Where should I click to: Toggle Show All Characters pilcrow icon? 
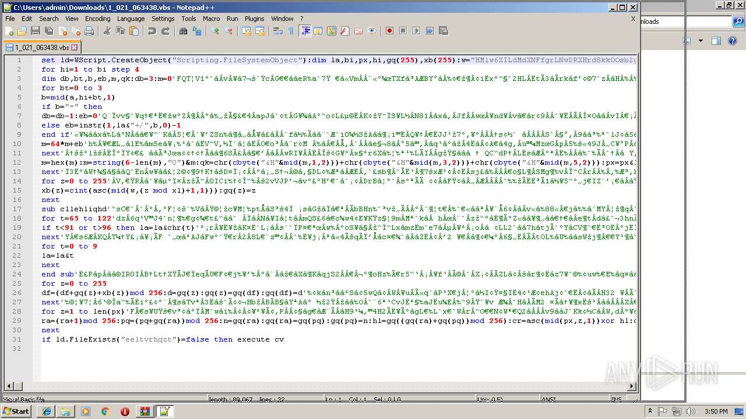[x=291, y=31]
